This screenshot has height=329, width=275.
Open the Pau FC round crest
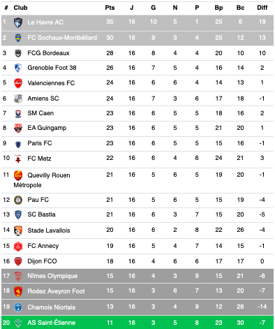point(18,200)
